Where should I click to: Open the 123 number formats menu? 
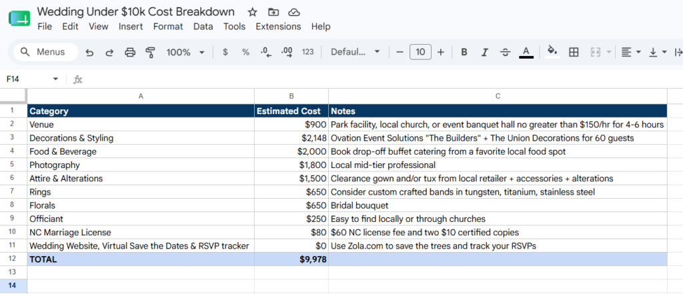click(307, 52)
